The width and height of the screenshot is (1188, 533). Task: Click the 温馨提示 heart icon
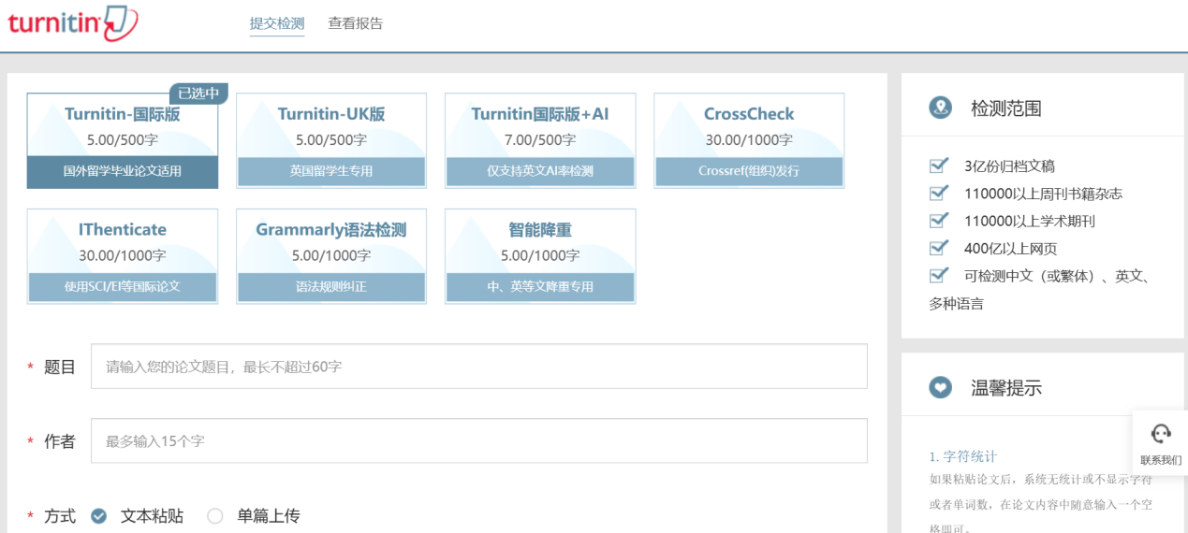(940, 387)
